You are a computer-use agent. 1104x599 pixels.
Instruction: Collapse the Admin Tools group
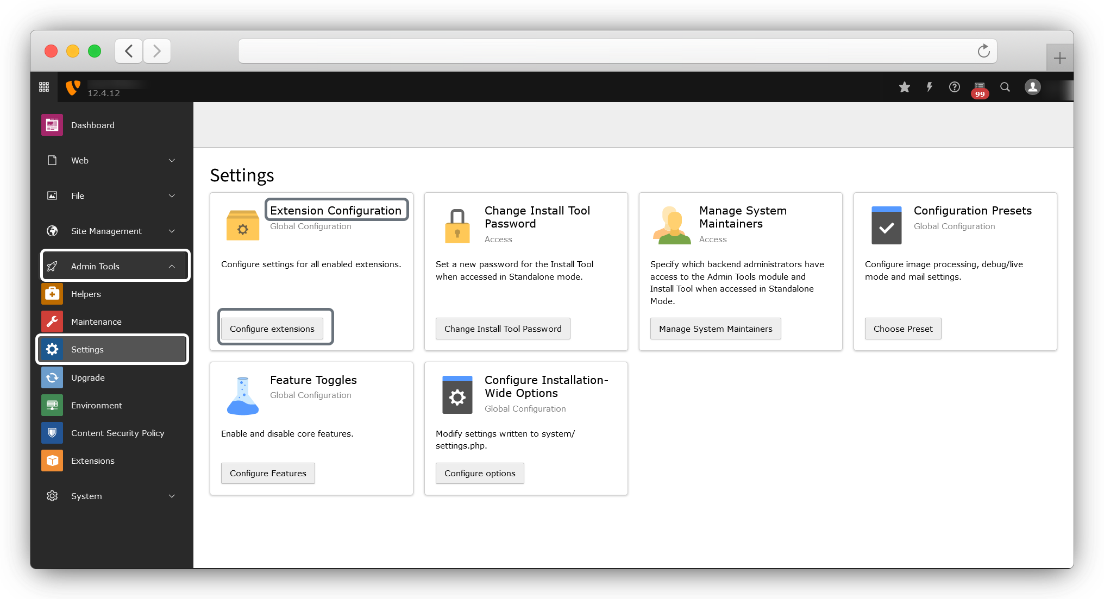[115, 266]
